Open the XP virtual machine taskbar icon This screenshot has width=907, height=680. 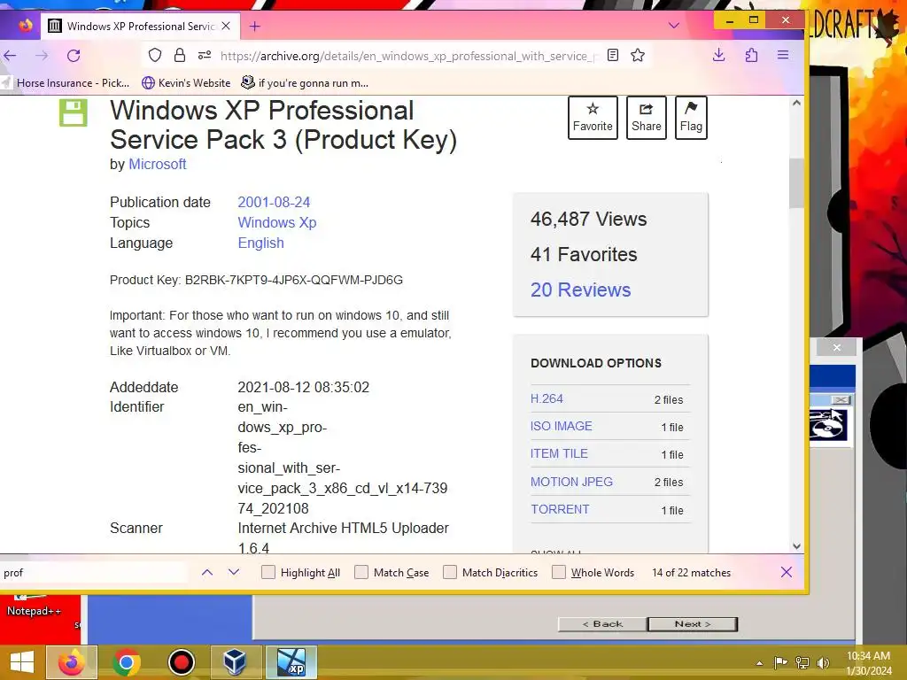click(291, 662)
